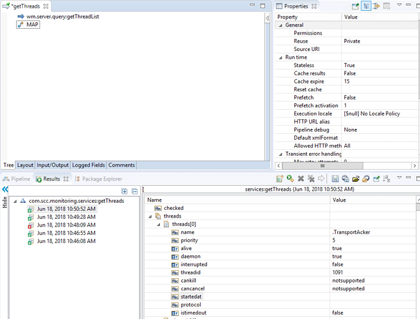The width and height of the screenshot is (420, 319).
Task: Toggle Show Advanced Properties icon
Action: coord(376,6)
